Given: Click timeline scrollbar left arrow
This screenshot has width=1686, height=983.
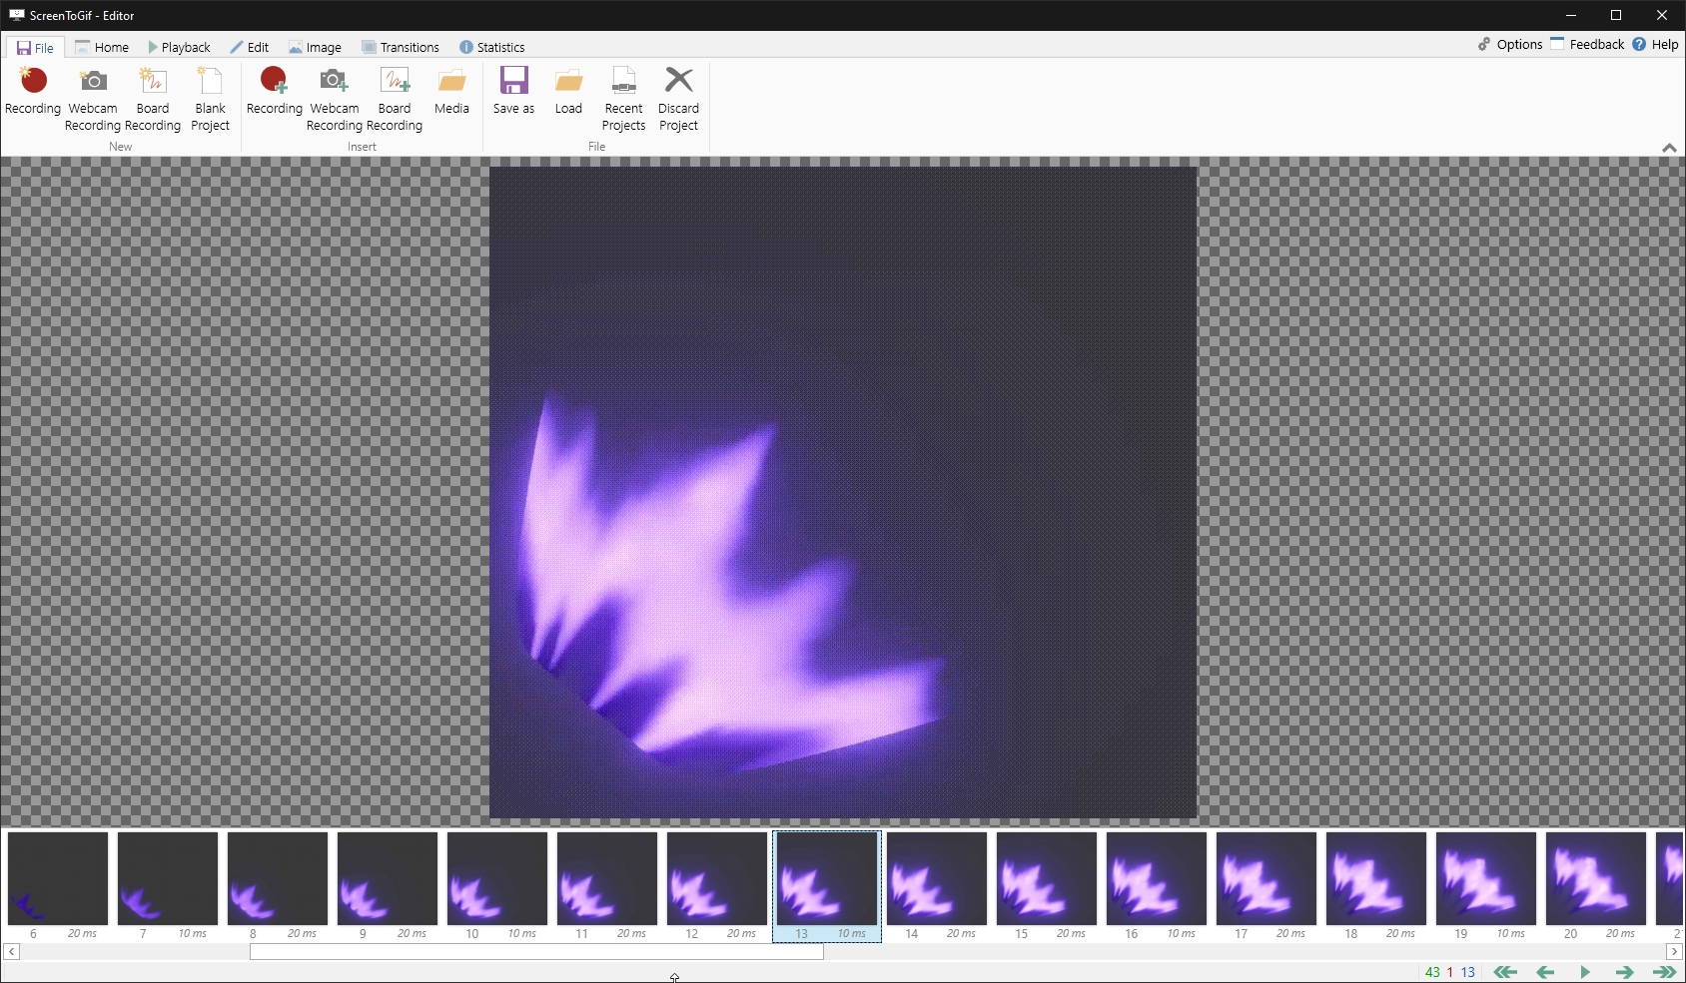Looking at the screenshot, I should [x=11, y=952].
